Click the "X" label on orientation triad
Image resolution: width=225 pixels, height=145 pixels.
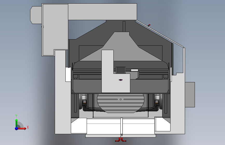coord(28,127)
